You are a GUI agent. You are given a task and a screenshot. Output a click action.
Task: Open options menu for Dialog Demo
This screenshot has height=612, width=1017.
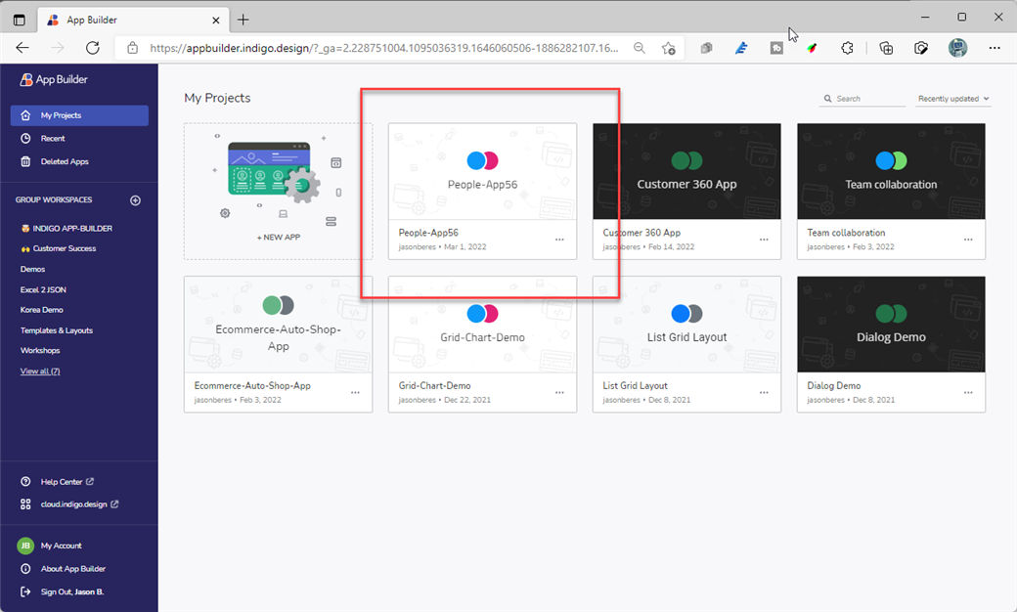tap(968, 393)
